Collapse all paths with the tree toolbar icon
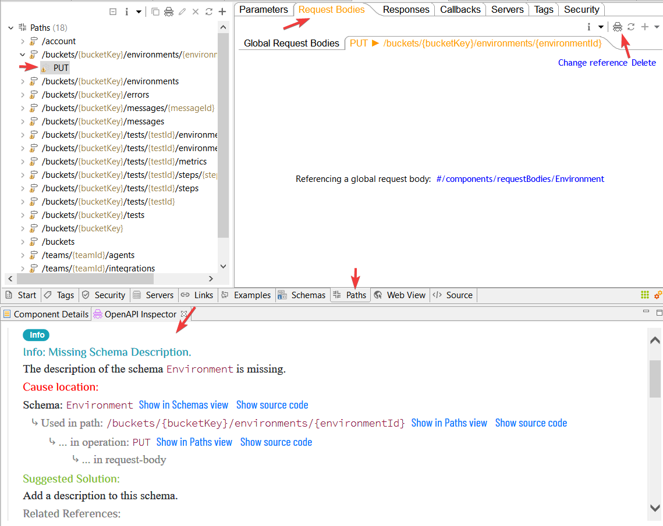Image resolution: width=663 pixels, height=526 pixels. pos(113,12)
